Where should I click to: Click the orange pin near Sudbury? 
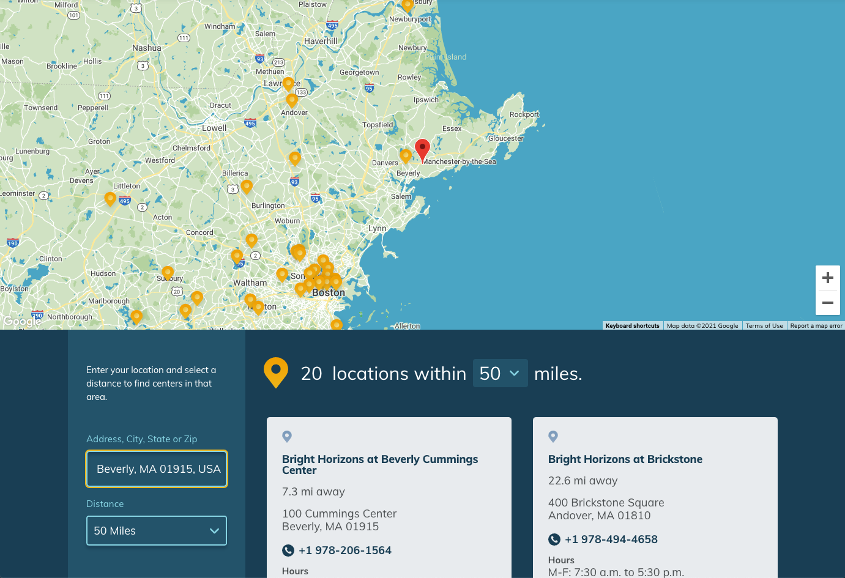(x=168, y=273)
